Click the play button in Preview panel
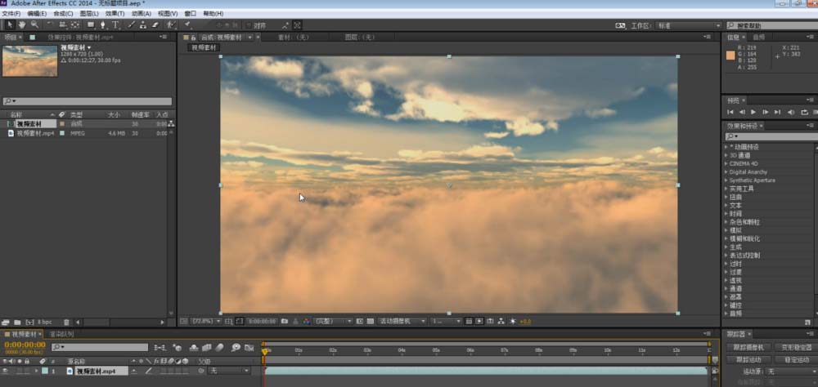The image size is (818, 387). (753, 112)
